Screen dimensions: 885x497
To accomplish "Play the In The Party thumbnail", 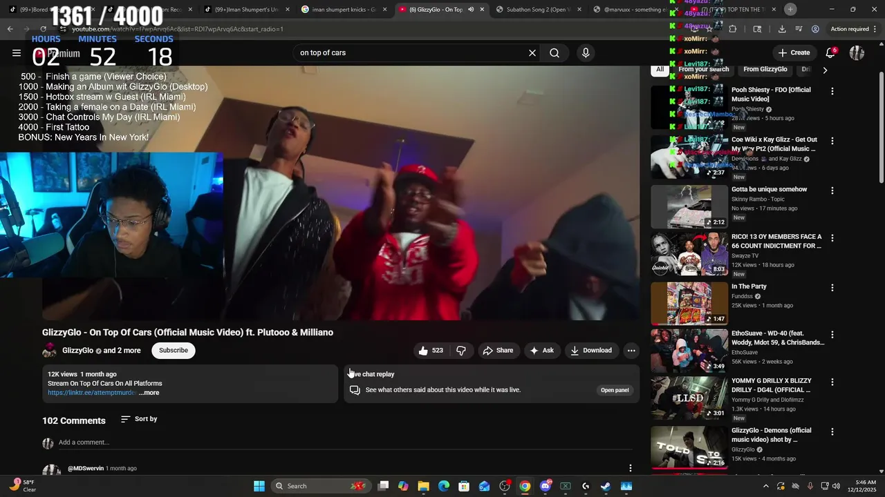I will click(689, 303).
